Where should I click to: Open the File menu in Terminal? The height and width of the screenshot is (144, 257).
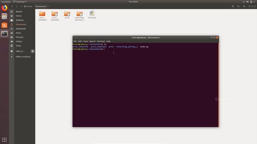(75, 41)
